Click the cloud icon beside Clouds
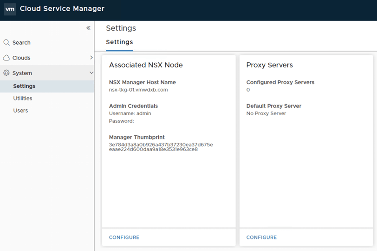 6,58
